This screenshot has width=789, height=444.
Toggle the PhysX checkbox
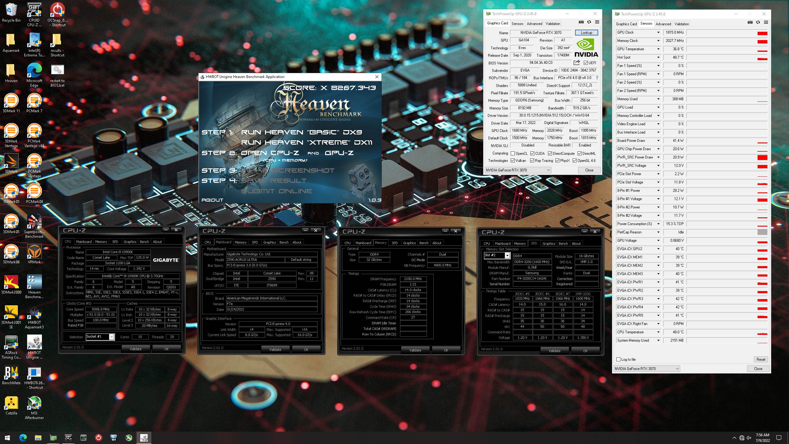pyautogui.click(x=557, y=161)
